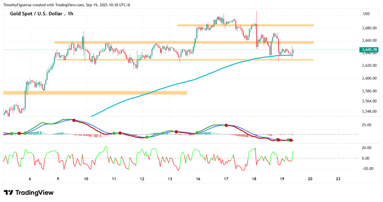This screenshot has width=383, height=202.
Task: Select the orange resistance zone above 3,680
Action: [246, 25]
